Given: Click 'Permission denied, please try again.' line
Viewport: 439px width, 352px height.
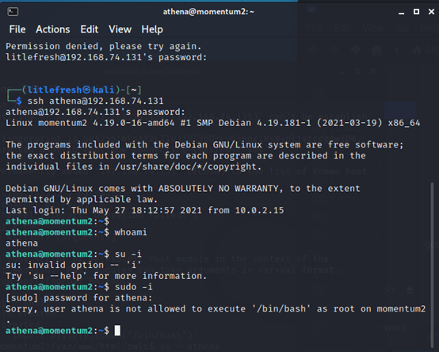Looking at the screenshot, I should coord(103,46).
